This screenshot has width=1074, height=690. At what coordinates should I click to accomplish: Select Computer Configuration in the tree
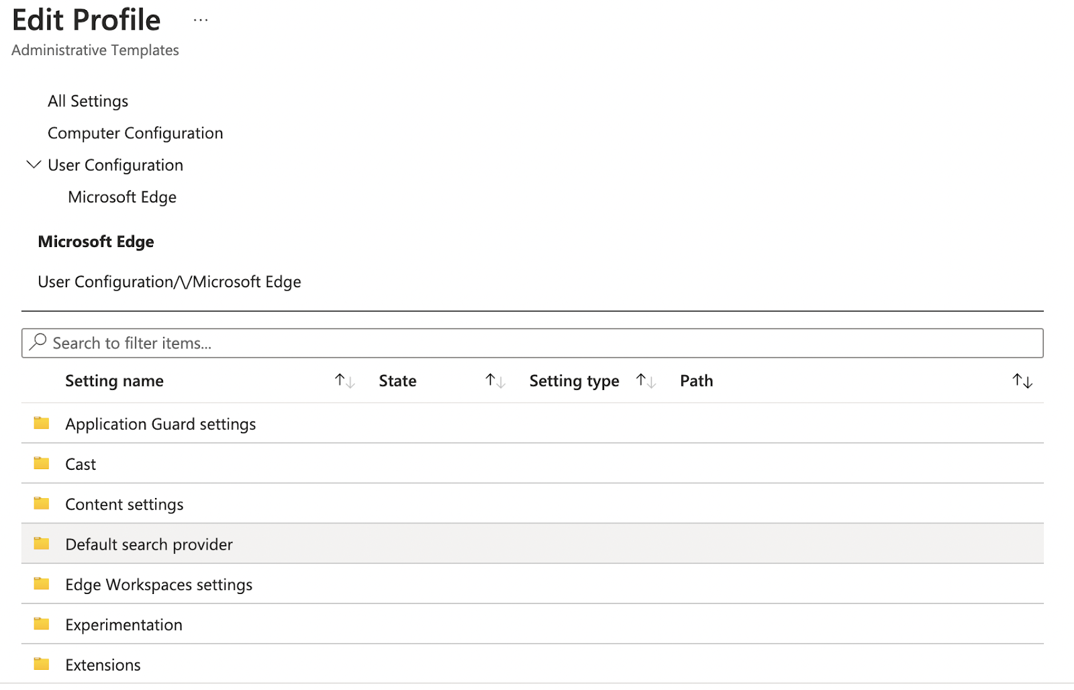coord(136,134)
